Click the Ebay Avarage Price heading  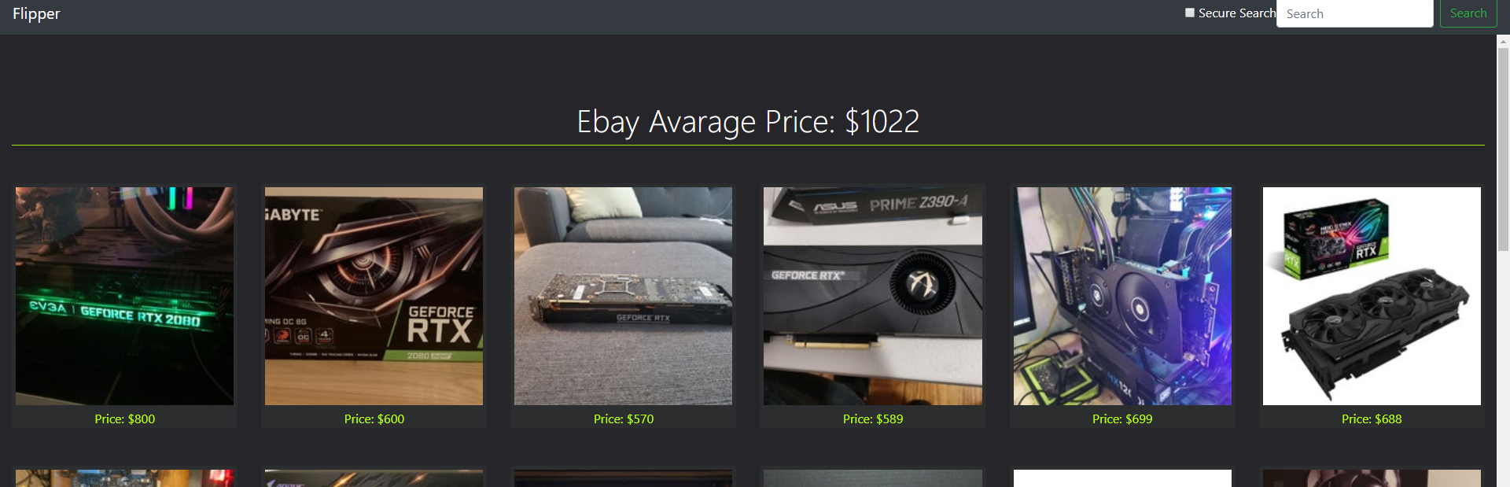[748, 122]
